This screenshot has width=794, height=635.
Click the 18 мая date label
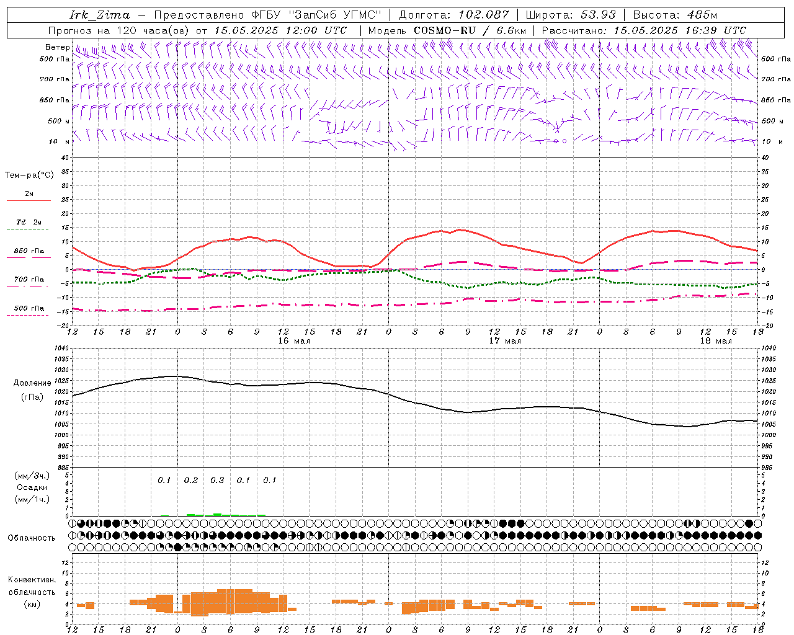[x=716, y=341]
